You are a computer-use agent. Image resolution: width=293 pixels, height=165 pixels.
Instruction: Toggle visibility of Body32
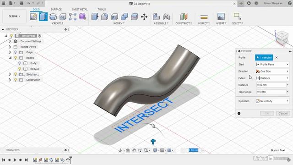[20, 69]
